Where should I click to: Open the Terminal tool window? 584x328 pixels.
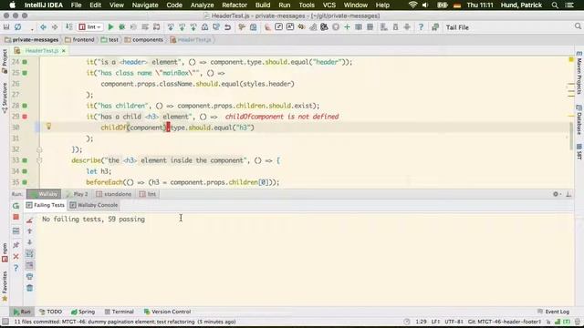120,312
